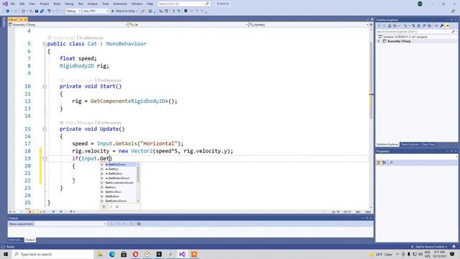Viewport: 460px width, 259px height.
Task: Click the Save icon in toolbar
Action: coord(37,11)
